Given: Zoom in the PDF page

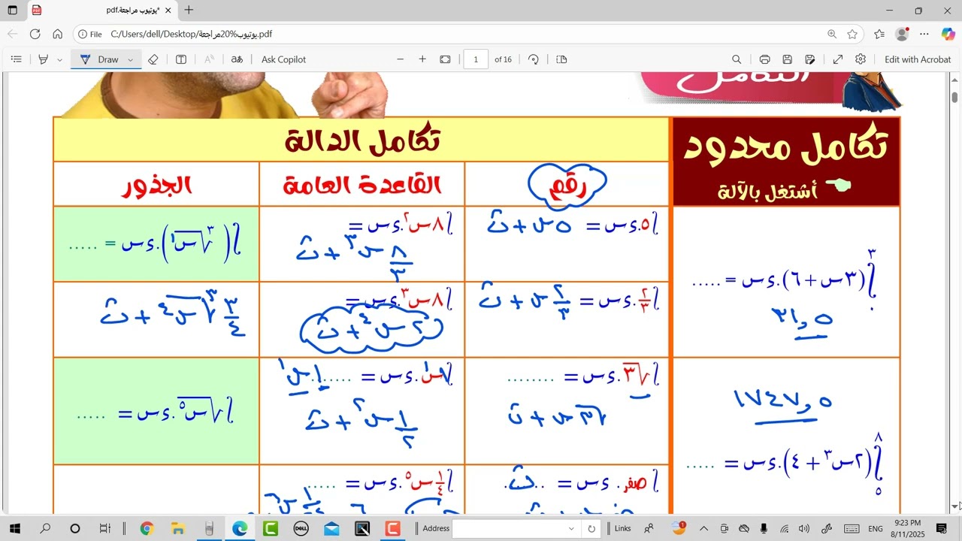Looking at the screenshot, I should (x=422, y=59).
